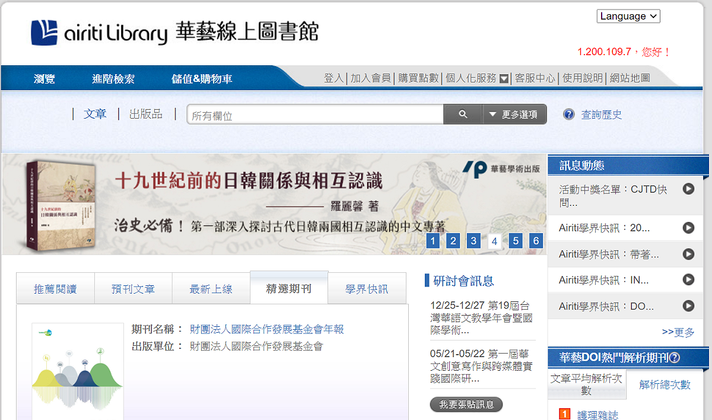712x420 pixels.
Task: Click the 華藝學術出版 logo in banner
Action: (502, 169)
